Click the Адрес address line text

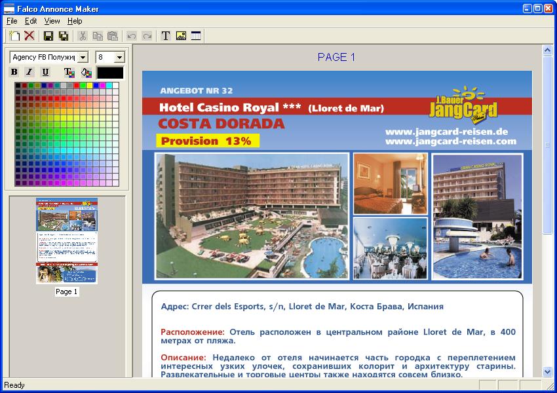302,307
